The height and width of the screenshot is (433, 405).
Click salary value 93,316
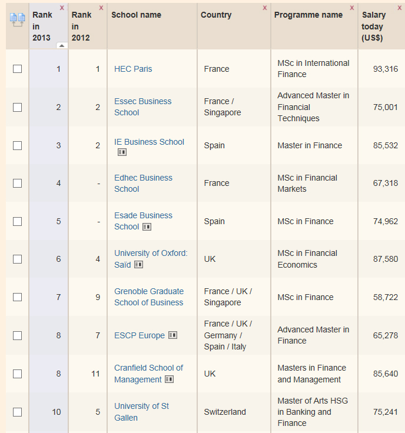[x=386, y=69]
